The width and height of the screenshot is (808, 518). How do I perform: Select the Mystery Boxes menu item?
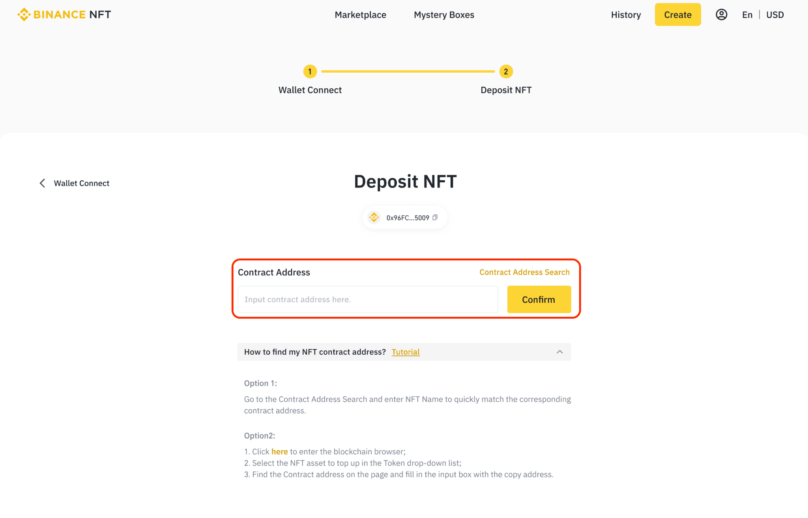click(444, 15)
